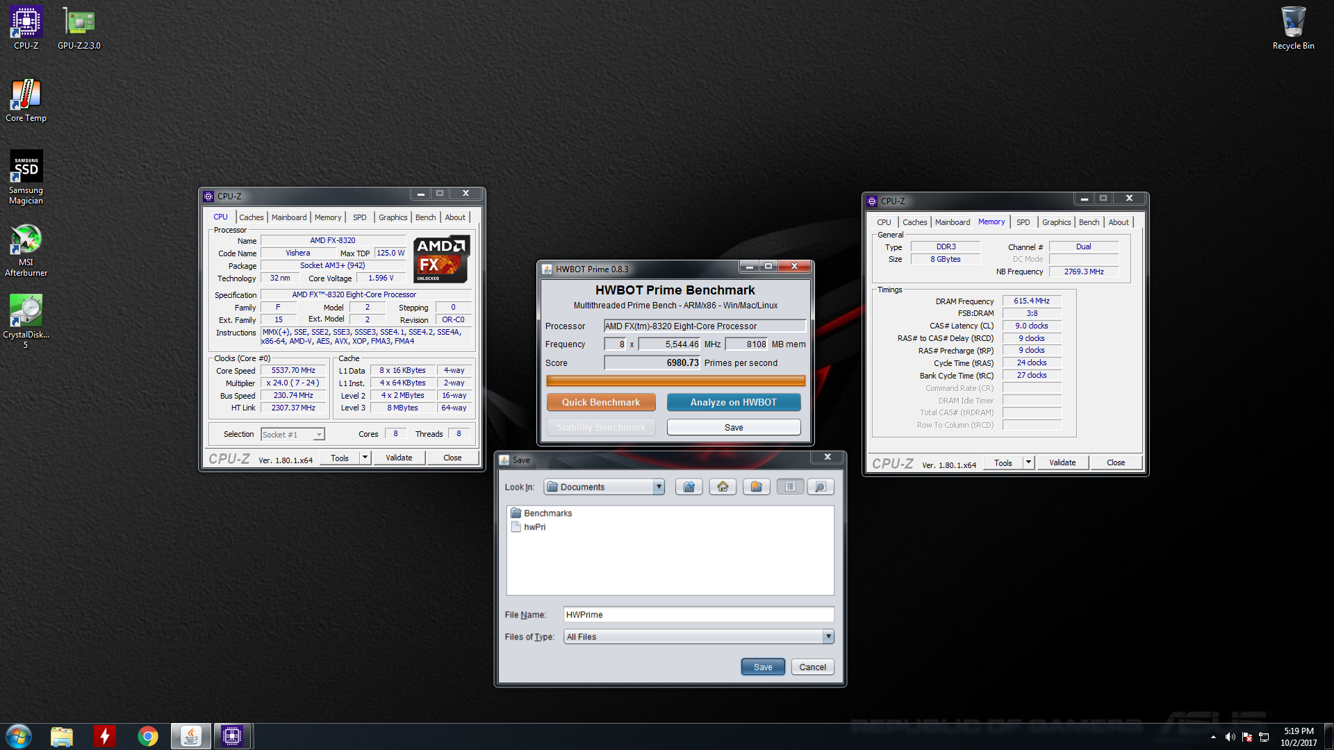This screenshot has width=1334, height=750.
Task: Switch to CPU tab in right CPU-Z
Action: click(884, 222)
